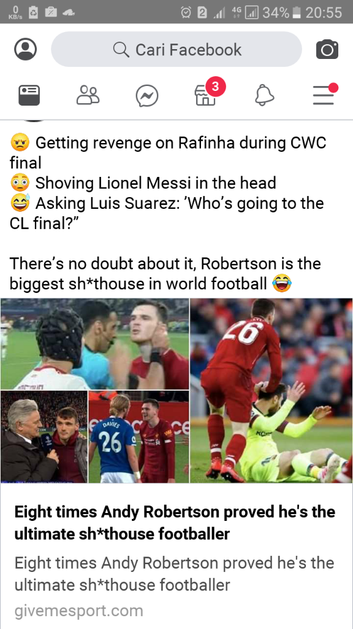The height and width of the screenshot is (629, 353).
Task: Open the Messenger icon
Action: point(147,96)
